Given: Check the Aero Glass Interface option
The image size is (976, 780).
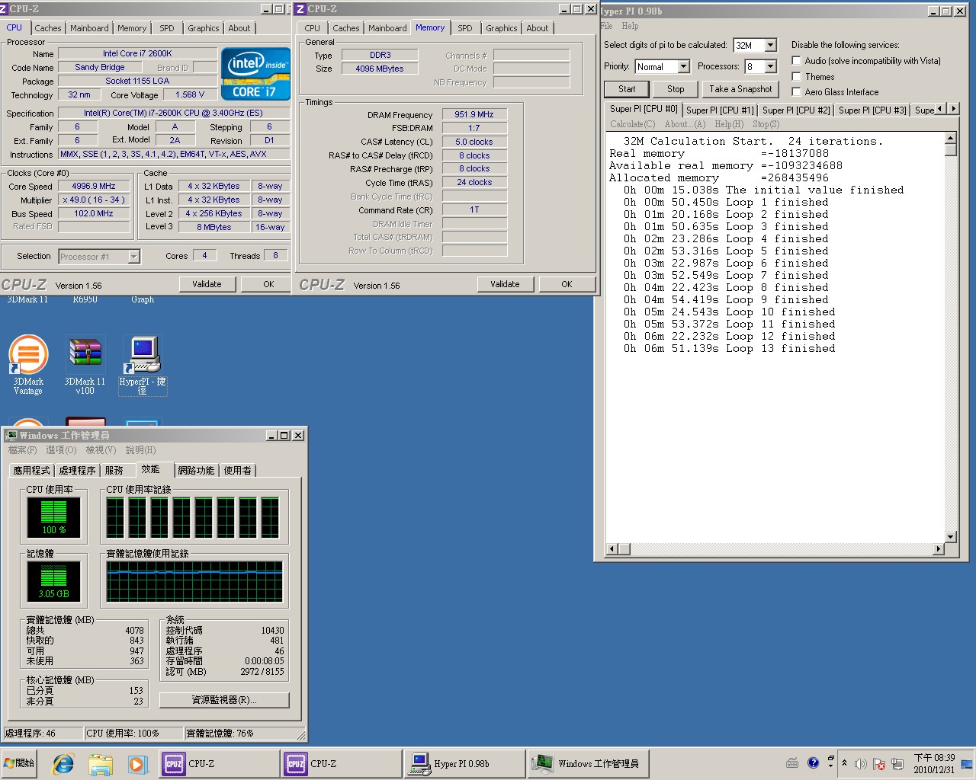Looking at the screenshot, I should pyautogui.click(x=796, y=92).
